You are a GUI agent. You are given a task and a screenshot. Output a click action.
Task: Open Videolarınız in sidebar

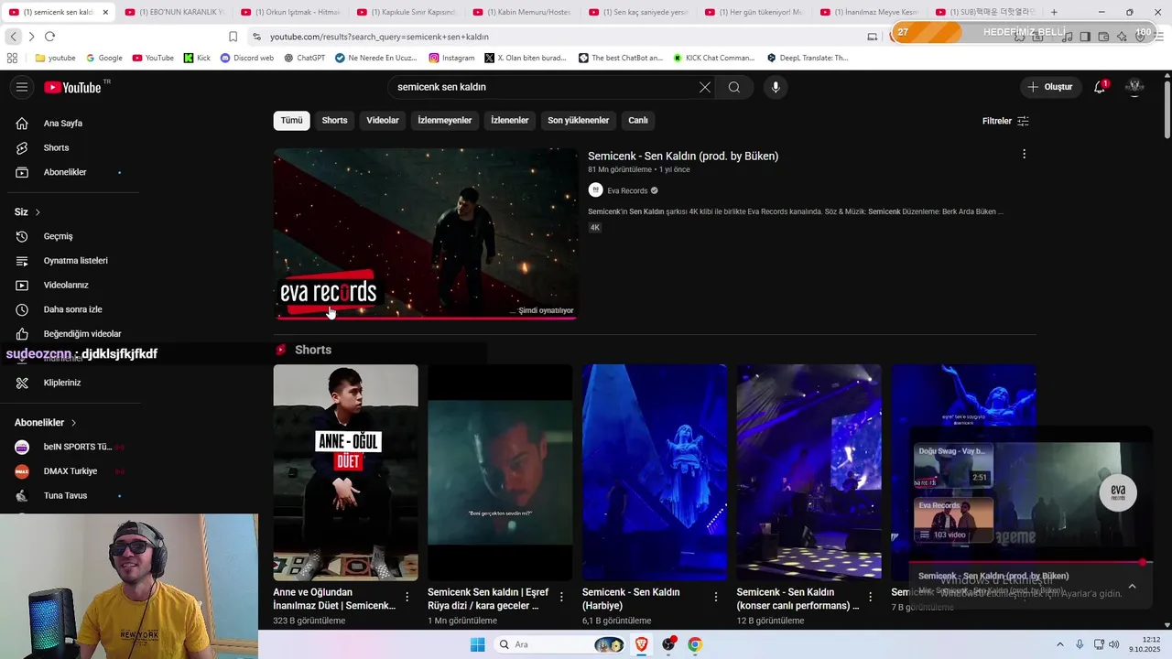[x=66, y=285]
